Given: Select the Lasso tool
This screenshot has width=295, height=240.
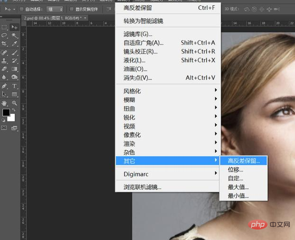Looking at the screenshot, I should point(4,36).
